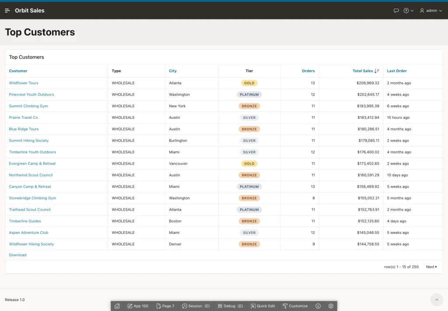Open developer toolbar settings gear
Screen dimensions: 448x311
331,306
